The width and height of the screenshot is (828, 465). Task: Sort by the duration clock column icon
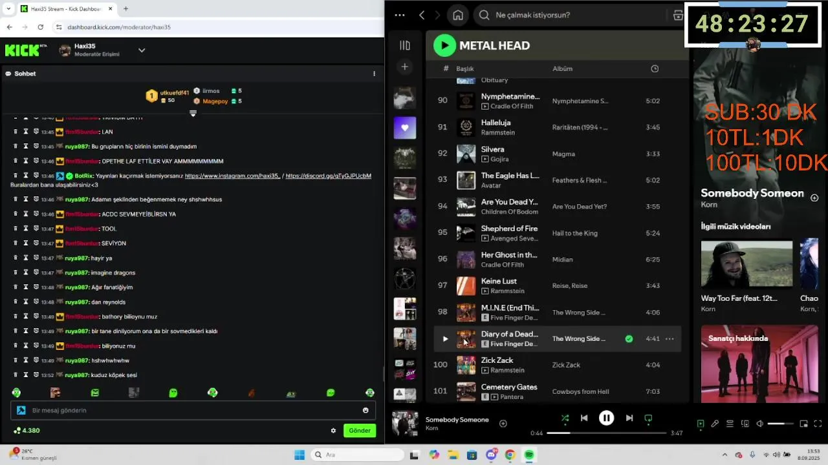point(655,68)
